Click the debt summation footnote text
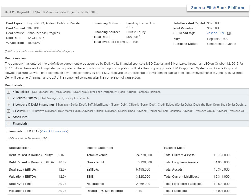The width and height of the screenshot is (251, 195). [x=39, y=51]
